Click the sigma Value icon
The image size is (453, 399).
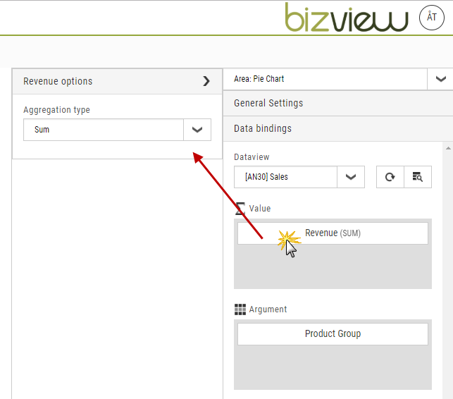click(240, 209)
